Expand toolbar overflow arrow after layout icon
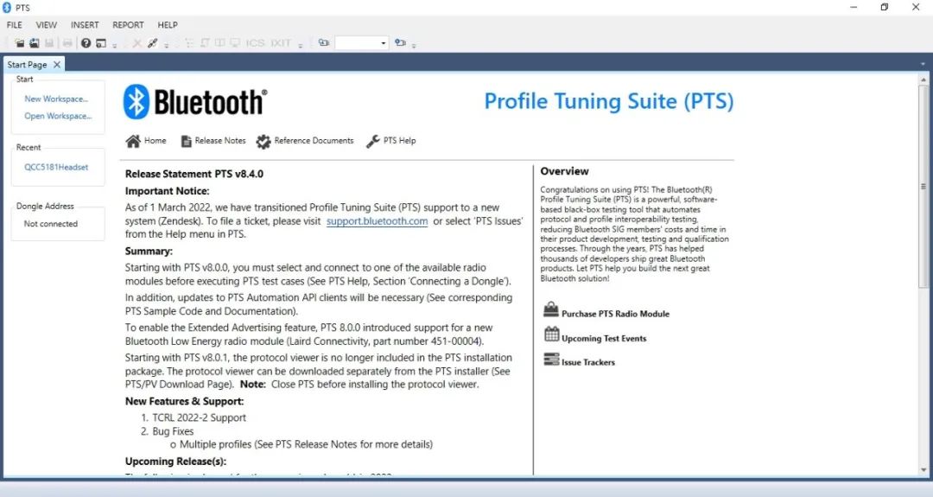Screen dimensions: 933x497 pos(115,45)
